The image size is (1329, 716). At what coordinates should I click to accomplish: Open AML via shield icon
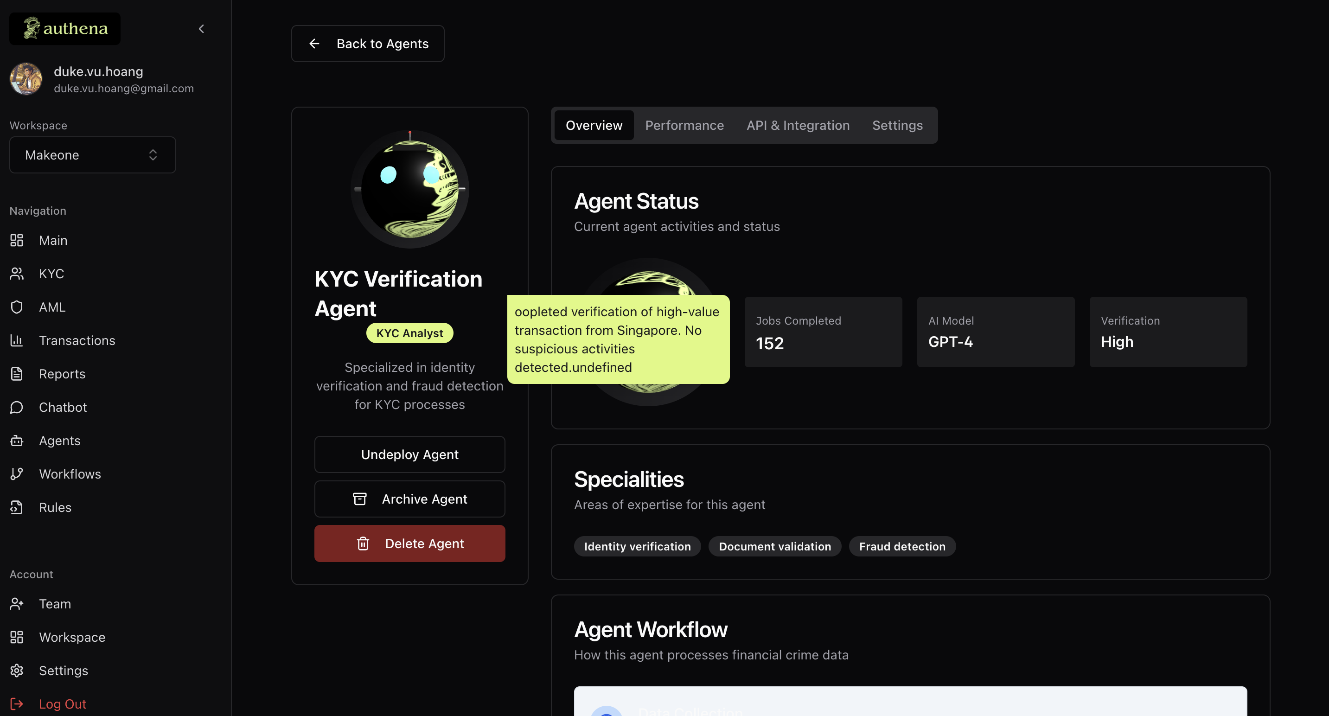(x=17, y=307)
